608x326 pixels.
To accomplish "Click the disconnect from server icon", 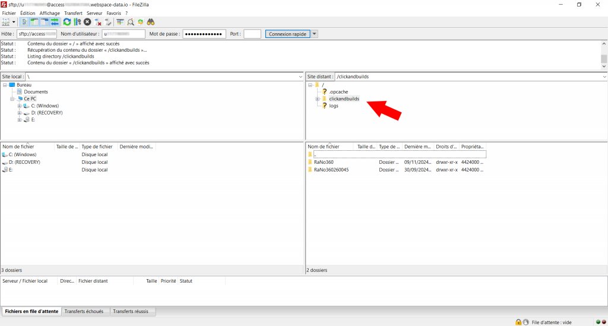I will pyautogui.click(x=99, y=22).
